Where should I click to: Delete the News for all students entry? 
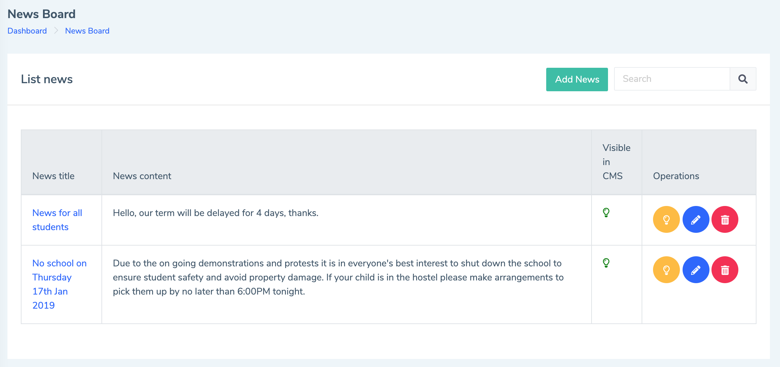point(725,219)
